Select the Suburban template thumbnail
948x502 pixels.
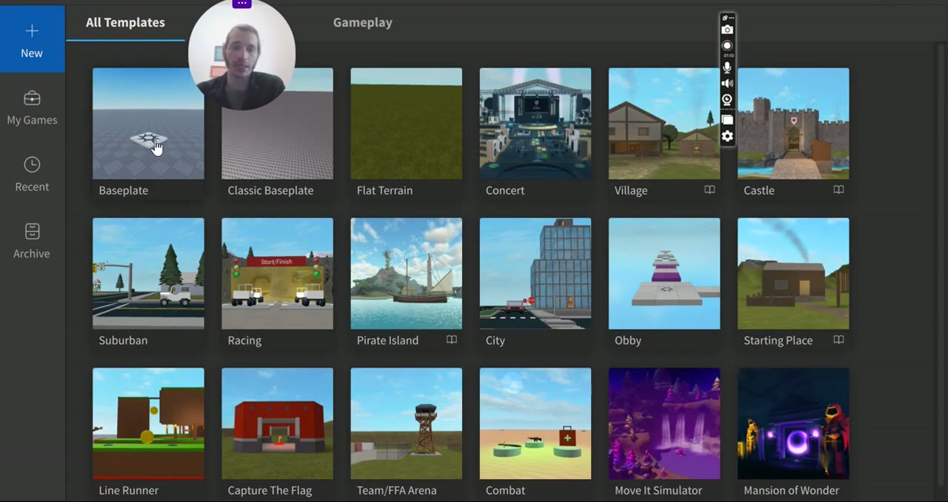pos(148,273)
